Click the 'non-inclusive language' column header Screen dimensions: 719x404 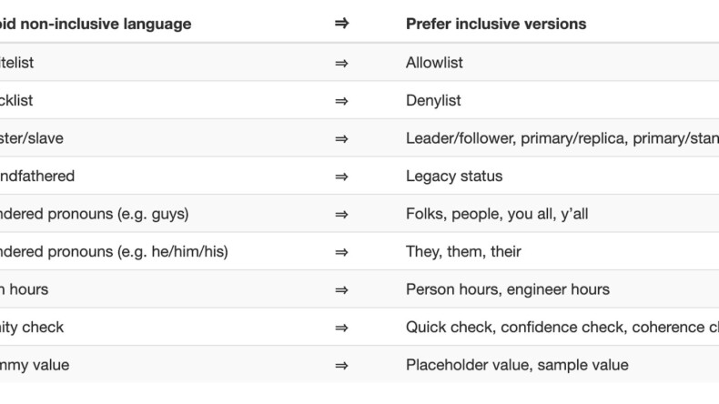point(96,24)
